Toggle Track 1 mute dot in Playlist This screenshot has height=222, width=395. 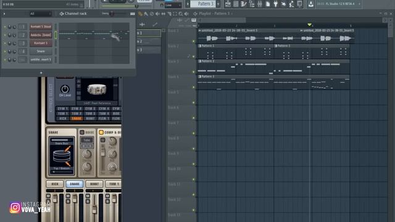point(194,41)
